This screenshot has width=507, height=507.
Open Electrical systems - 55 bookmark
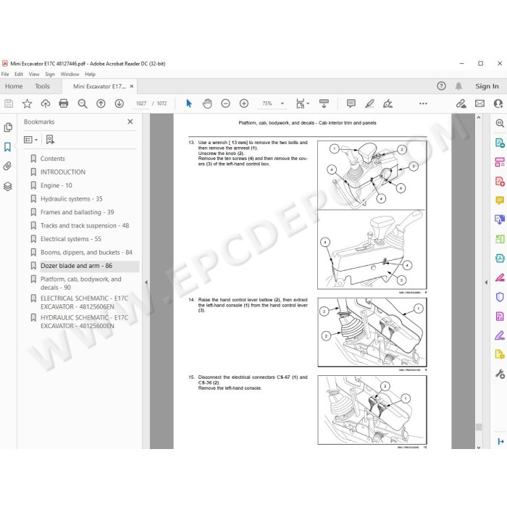[x=71, y=239]
